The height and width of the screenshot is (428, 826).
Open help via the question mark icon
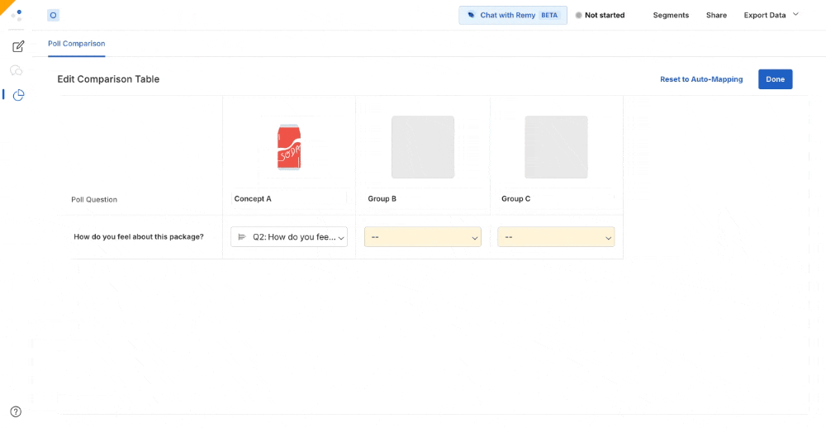pos(16,411)
